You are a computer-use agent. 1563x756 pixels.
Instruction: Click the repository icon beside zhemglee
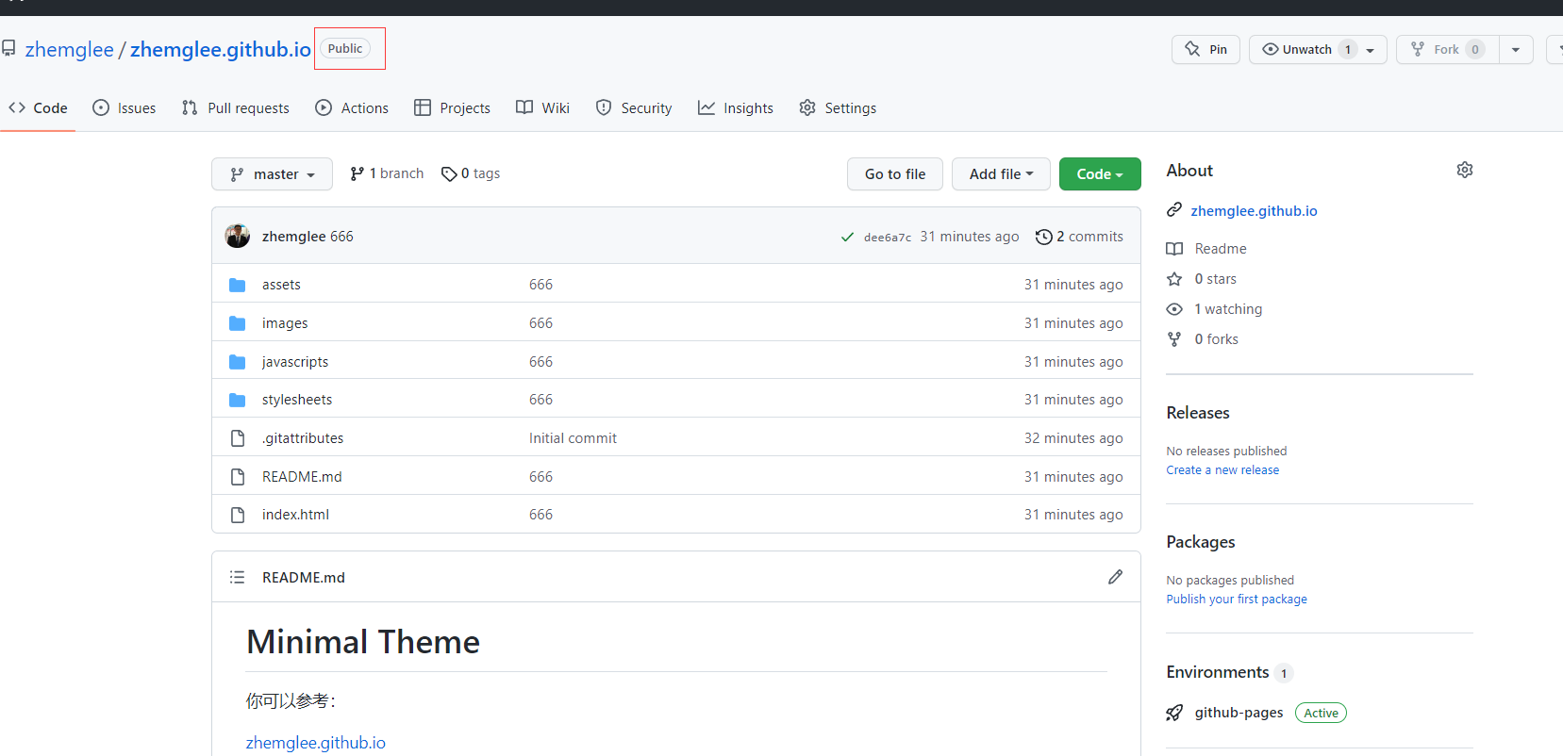click(x=8, y=48)
